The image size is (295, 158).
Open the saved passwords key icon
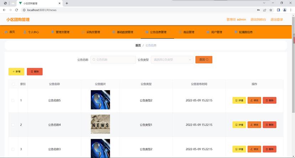tap(258, 10)
